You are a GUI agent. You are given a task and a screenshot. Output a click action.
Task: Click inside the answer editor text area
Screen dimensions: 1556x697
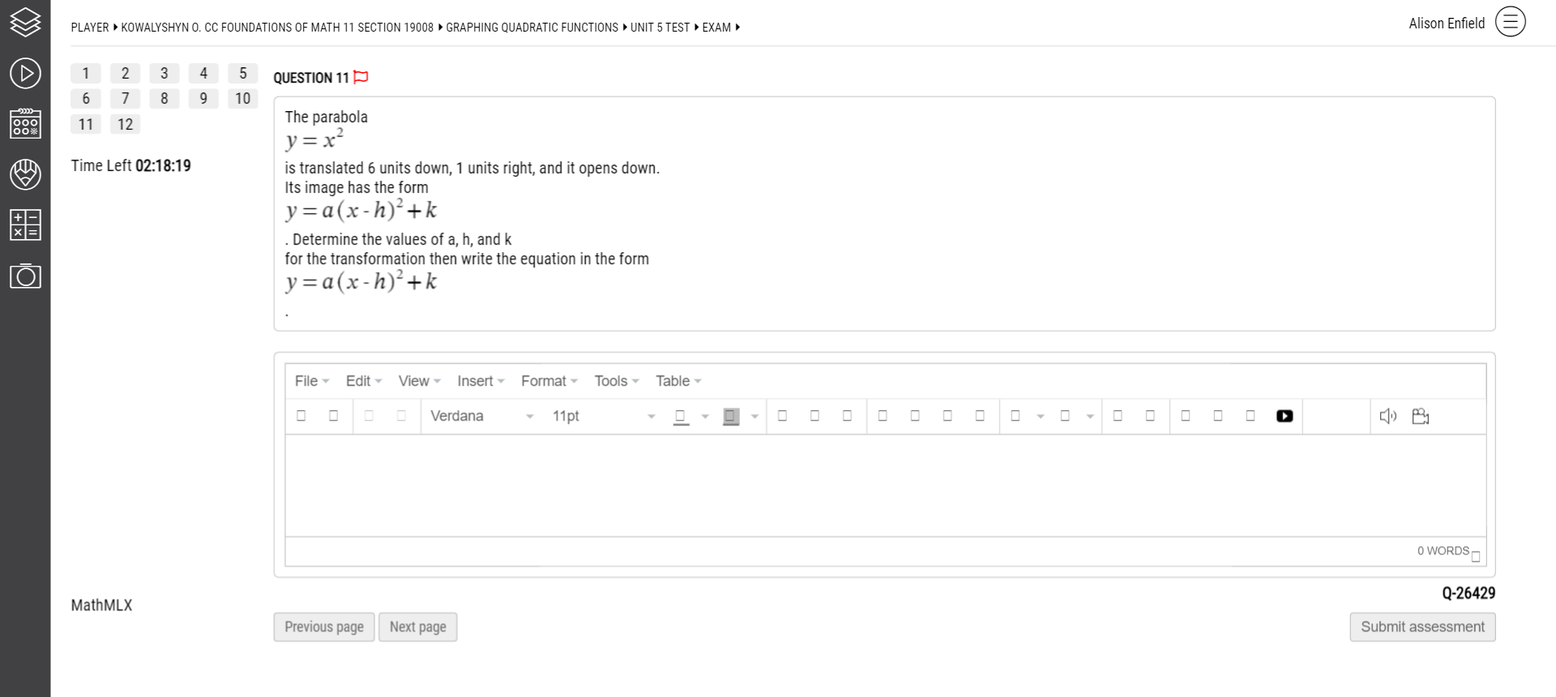point(885,485)
